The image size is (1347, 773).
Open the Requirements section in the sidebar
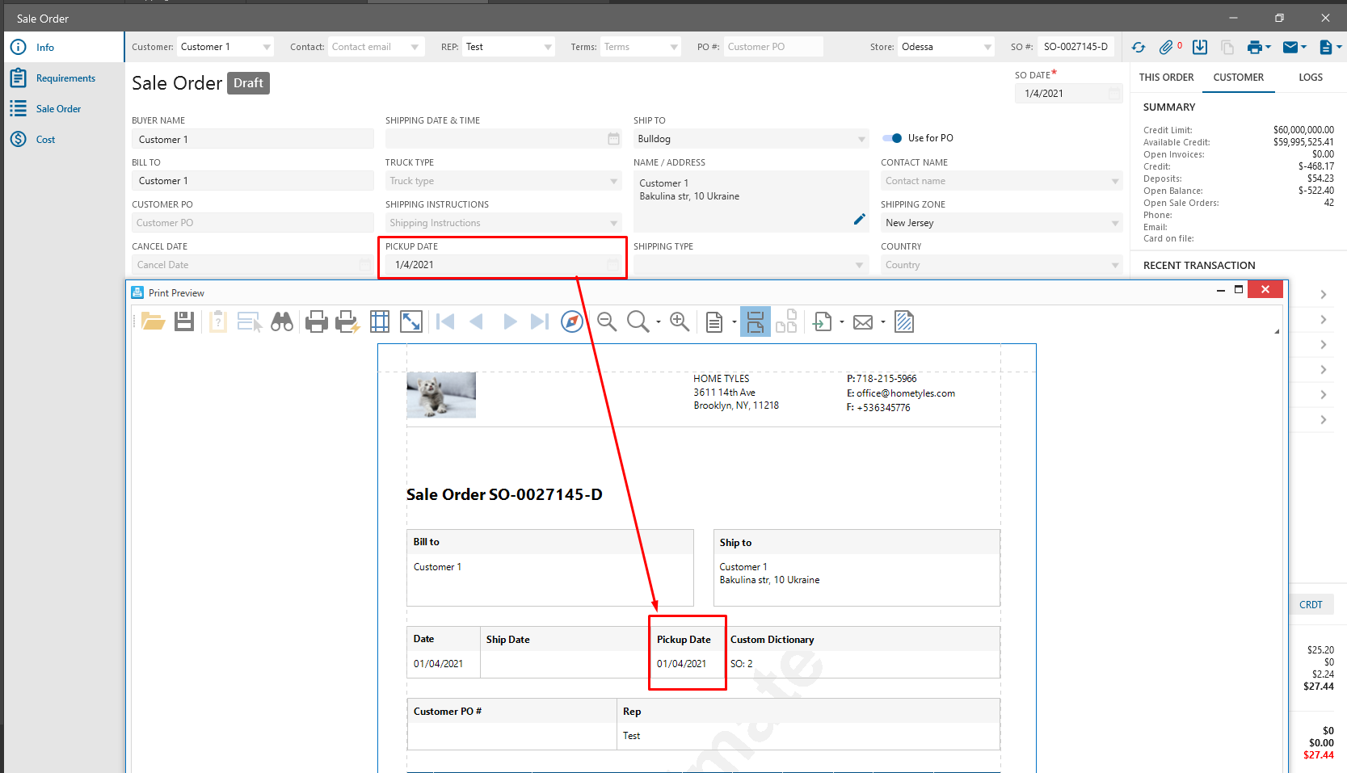point(65,78)
